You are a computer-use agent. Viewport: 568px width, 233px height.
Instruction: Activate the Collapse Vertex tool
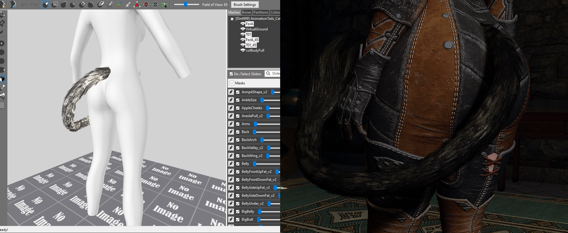click(137, 5)
